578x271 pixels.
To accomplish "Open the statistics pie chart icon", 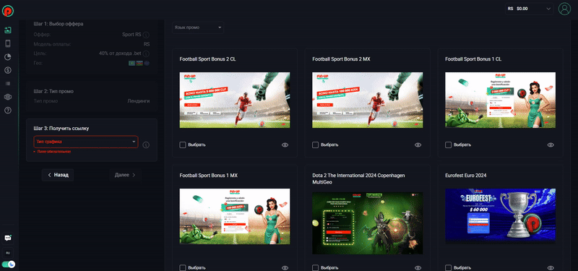I will (x=8, y=57).
